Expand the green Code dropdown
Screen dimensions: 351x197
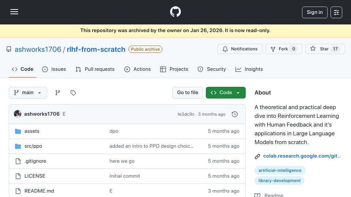tap(226, 92)
